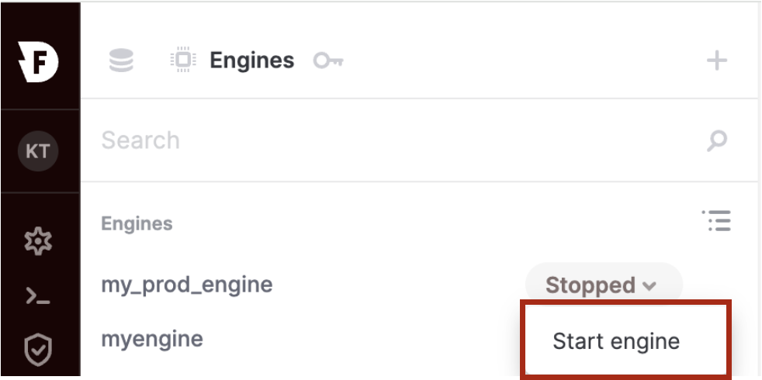Click the chevron next to Stopped

[649, 286]
